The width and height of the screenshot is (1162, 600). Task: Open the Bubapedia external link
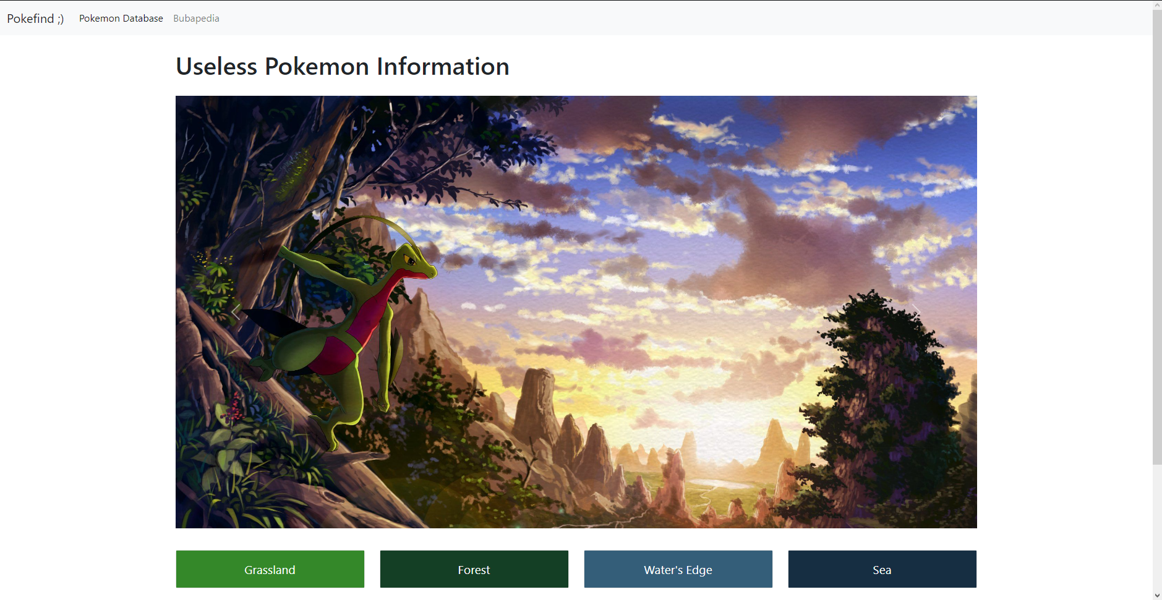[x=195, y=18]
